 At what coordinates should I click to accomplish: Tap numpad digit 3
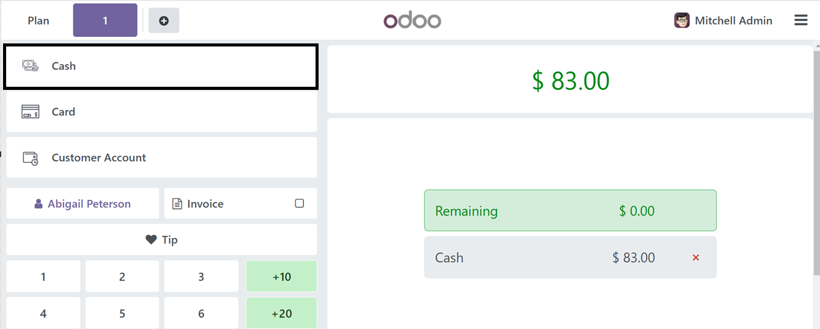(201, 276)
